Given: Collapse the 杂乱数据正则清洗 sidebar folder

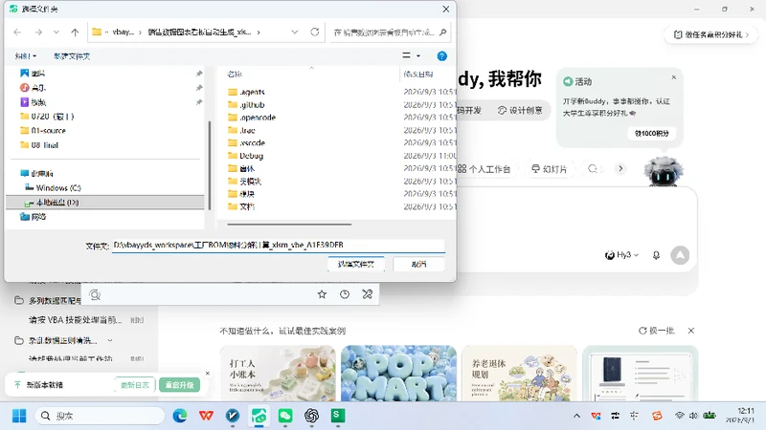Looking at the screenshot, I should [x=110, y=340].
